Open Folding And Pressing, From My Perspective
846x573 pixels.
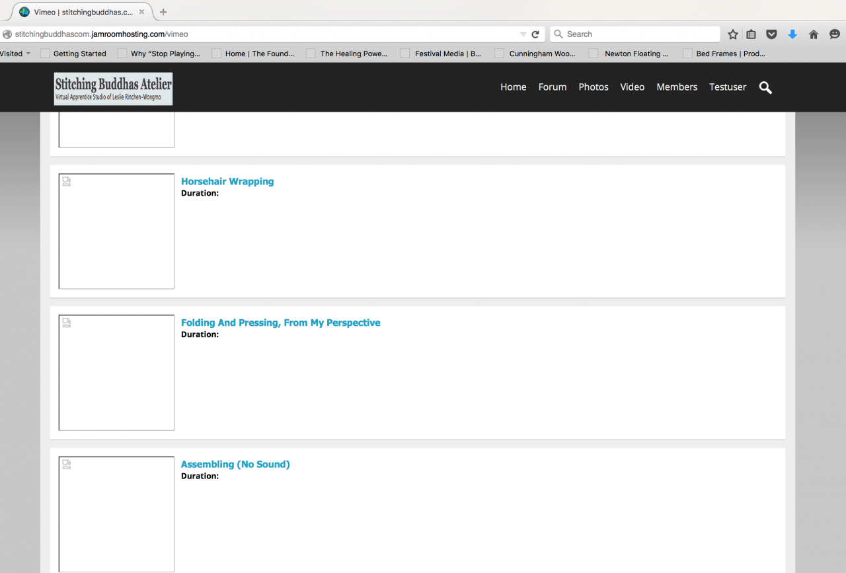coord(281,323)
